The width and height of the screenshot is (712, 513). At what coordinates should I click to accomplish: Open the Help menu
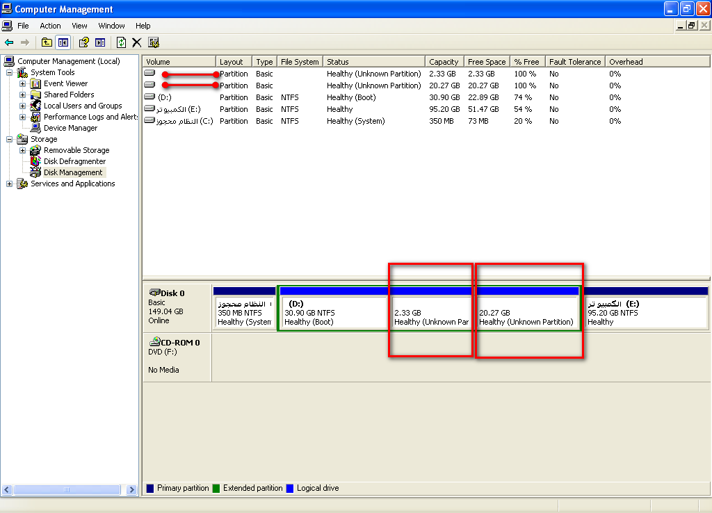pyautogui.click(x=143, y=26)
